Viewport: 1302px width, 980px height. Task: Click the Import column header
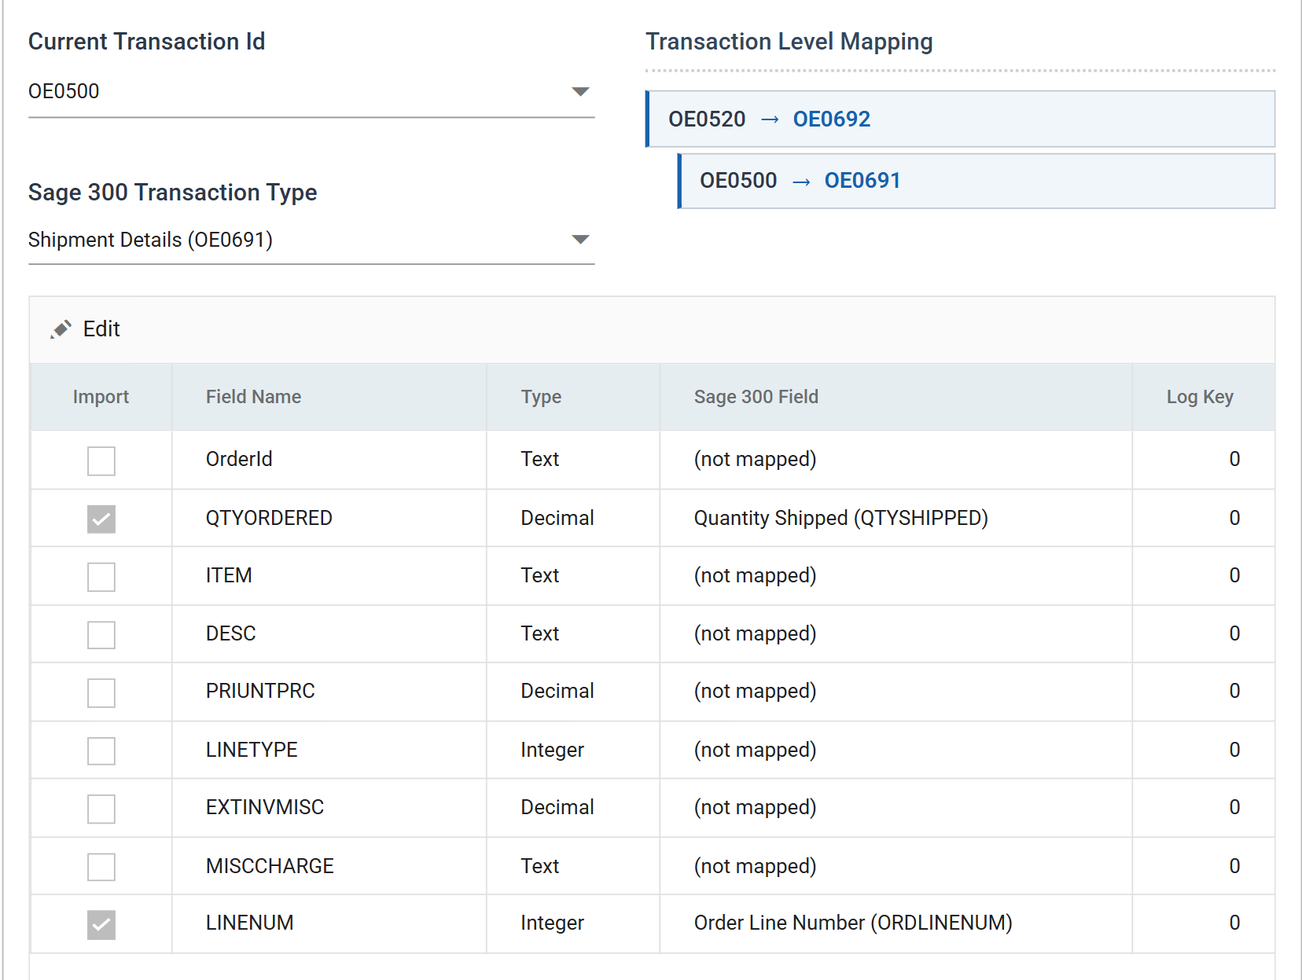click(101, 397)
